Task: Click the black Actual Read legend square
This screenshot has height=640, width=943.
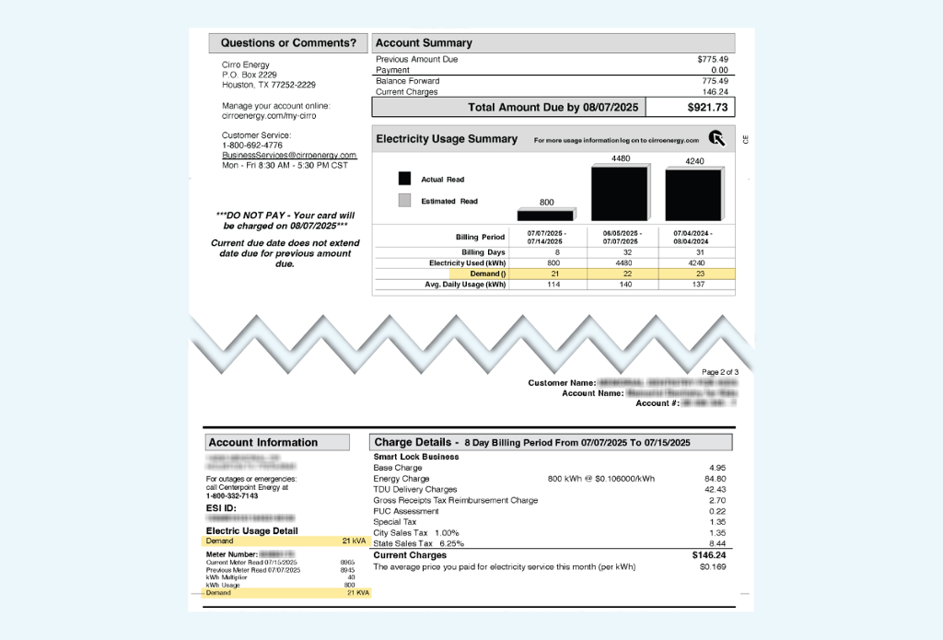Action: pos(404,179)
